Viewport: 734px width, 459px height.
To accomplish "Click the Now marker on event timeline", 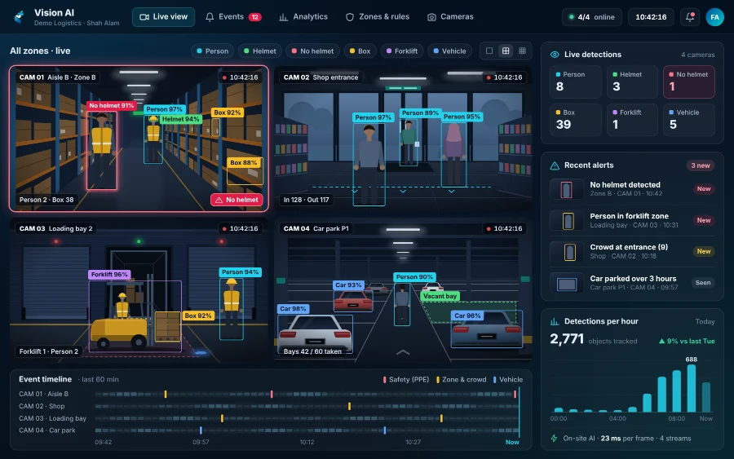I will point(512,442).
